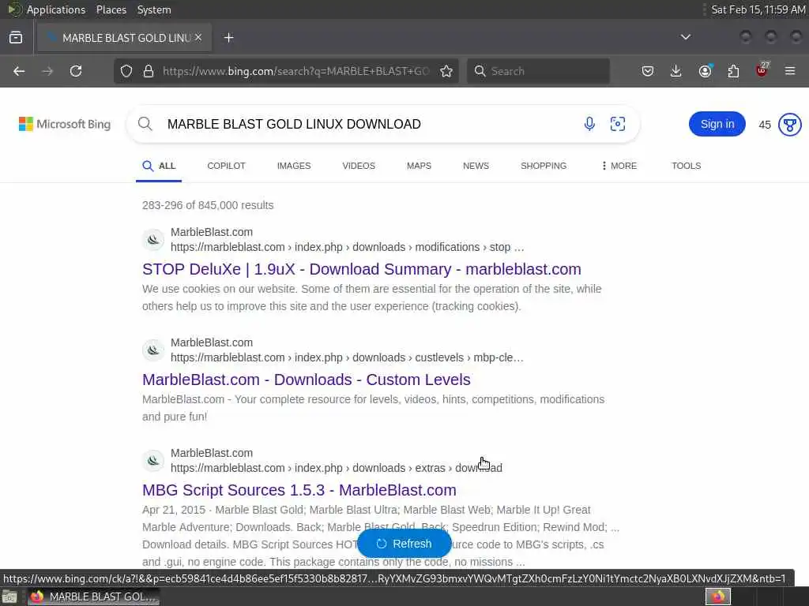Open the Applications menu
Screen dimensions: 809x606
[56, 9]
